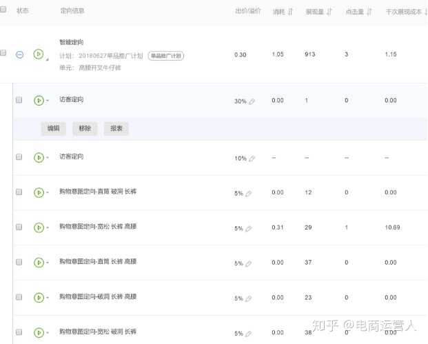Open plan link 20180627单品推广计划
428x344 pixels.
111,56
